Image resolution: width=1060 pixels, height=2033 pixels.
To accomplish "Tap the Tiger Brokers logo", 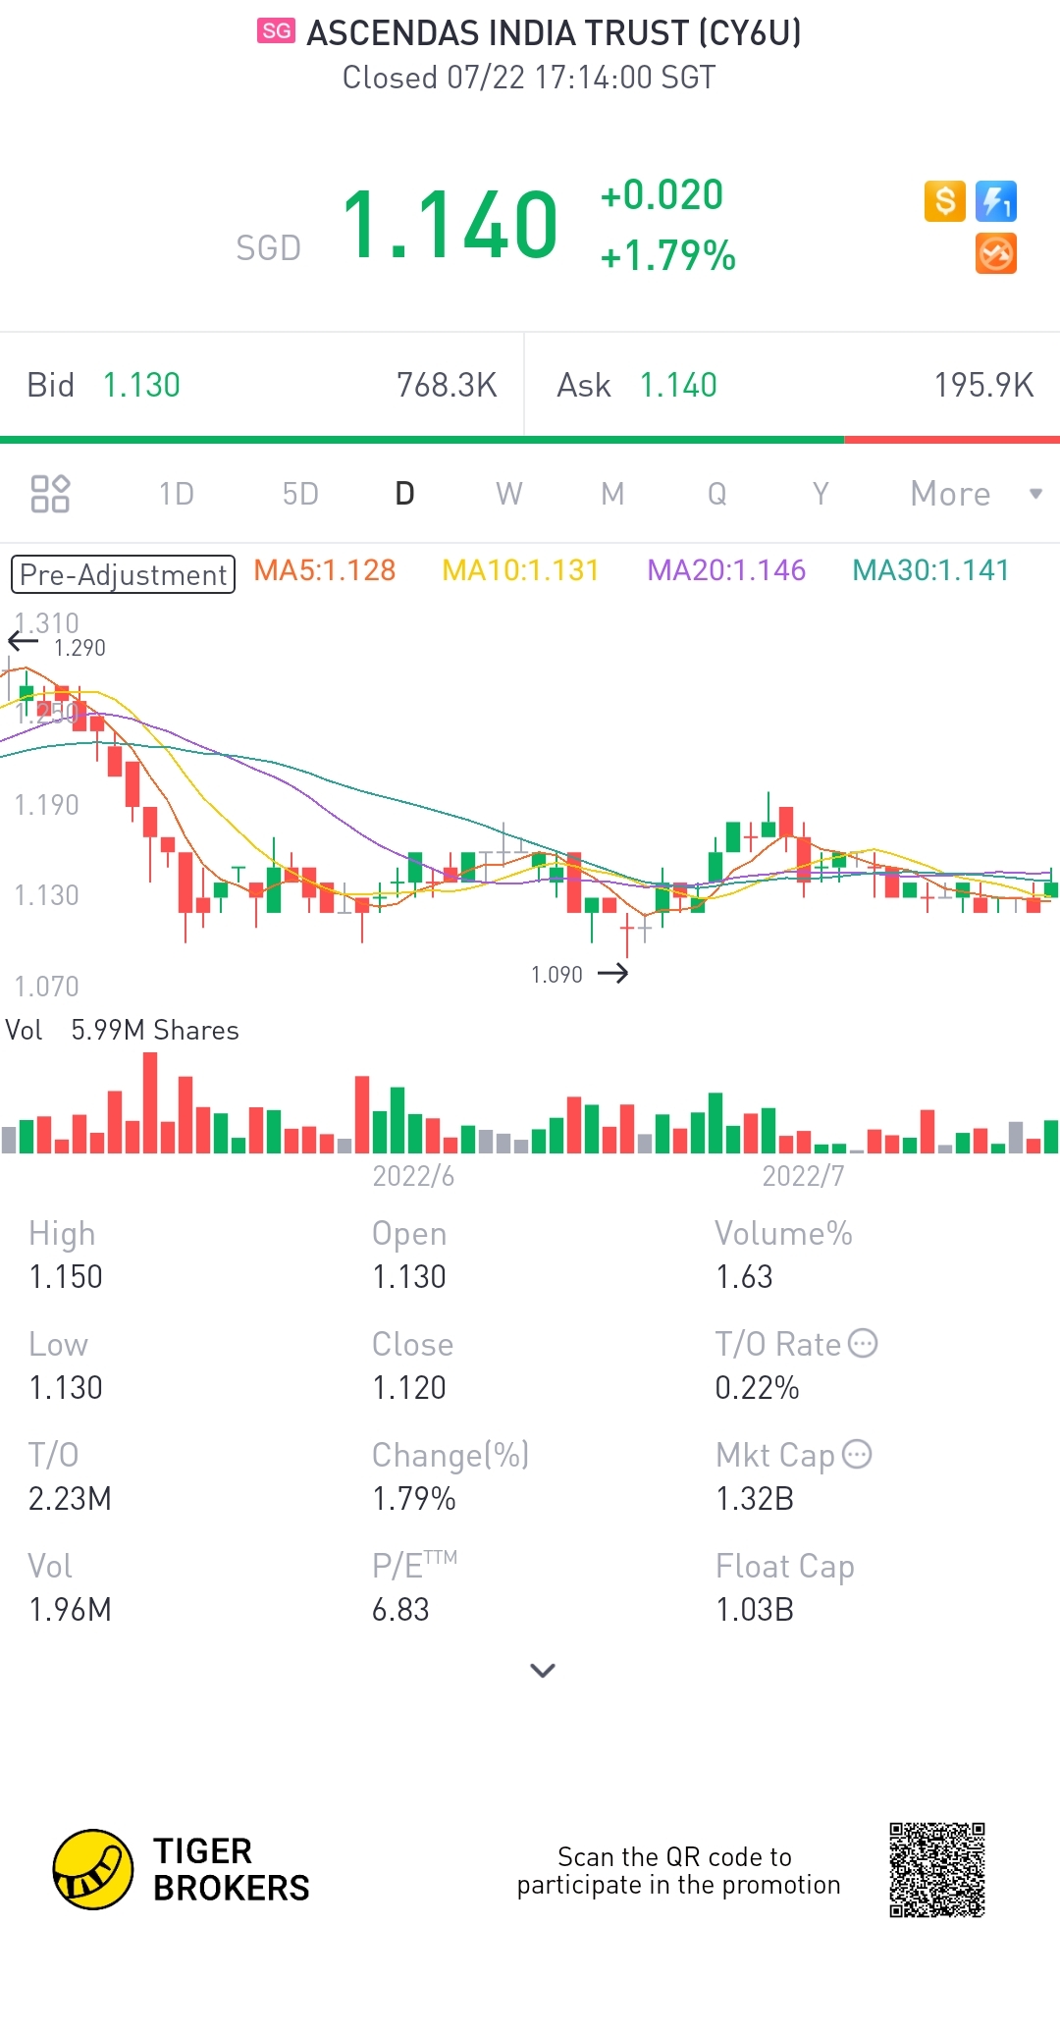I will pyautogui.click(x=182, y=1869).
